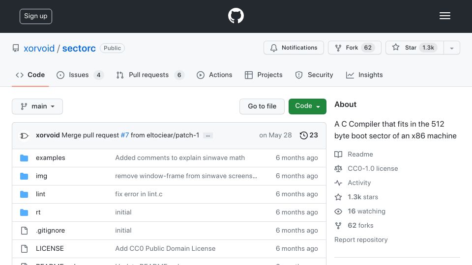Click the img folder icon
The height and width of the screenshot is (265, 472).
(24, 176)
